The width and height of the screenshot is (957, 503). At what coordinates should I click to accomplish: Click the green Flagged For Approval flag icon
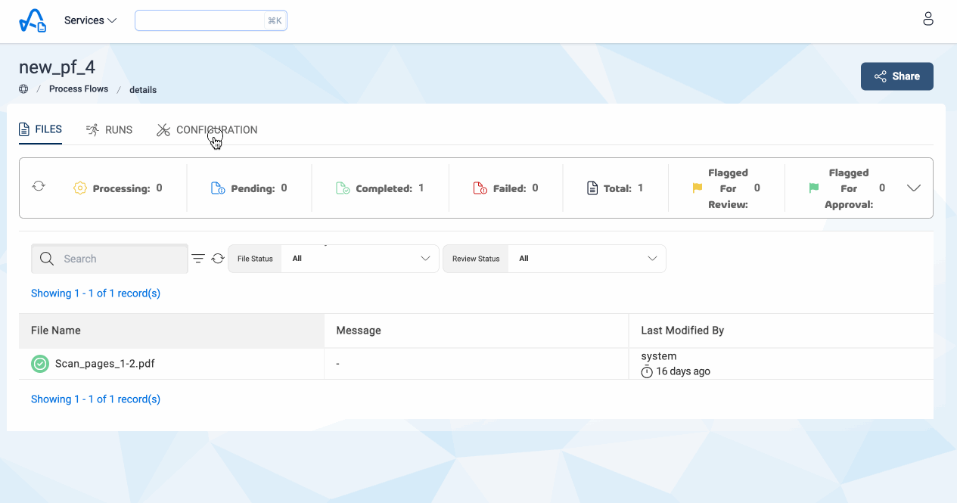[x=813, y=188]
